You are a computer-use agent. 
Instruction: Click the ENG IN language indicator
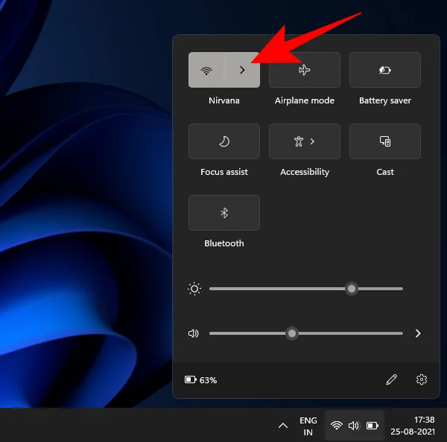click(x=308, y=426)
